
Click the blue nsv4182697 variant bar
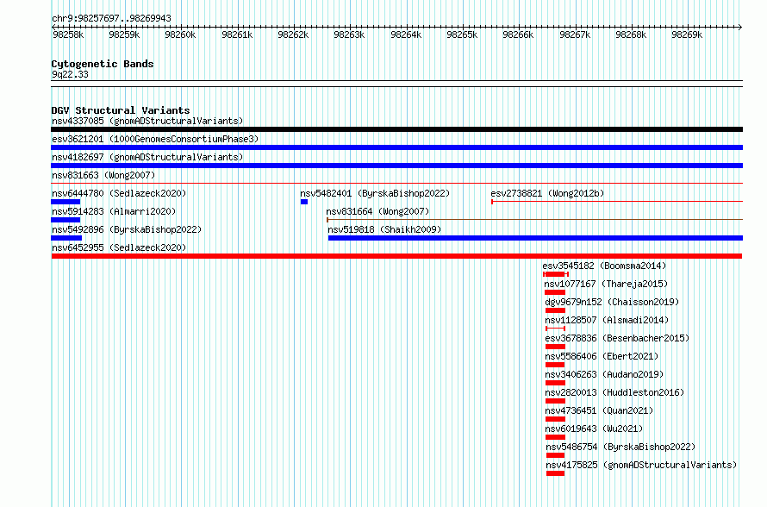point(396,166)
